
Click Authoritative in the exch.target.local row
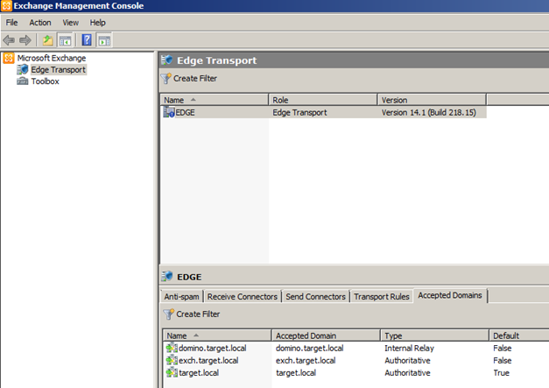[x=407, y=360]
